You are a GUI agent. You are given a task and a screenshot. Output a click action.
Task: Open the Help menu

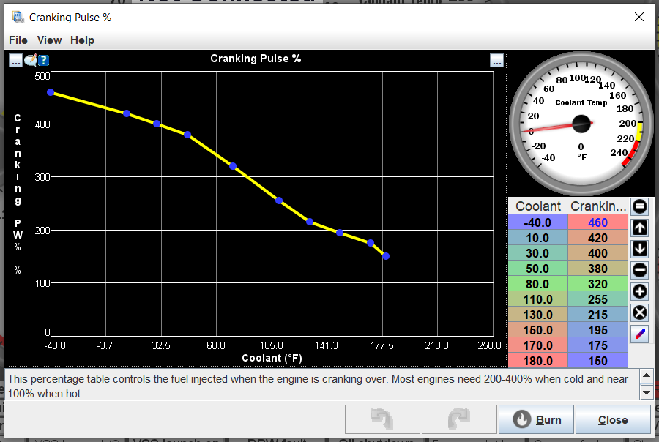point(82,40)
